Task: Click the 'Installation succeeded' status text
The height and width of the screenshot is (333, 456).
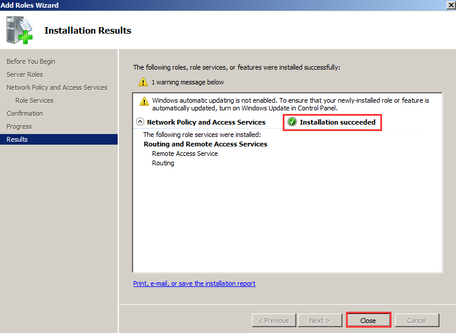Action: tap(338, 122)
